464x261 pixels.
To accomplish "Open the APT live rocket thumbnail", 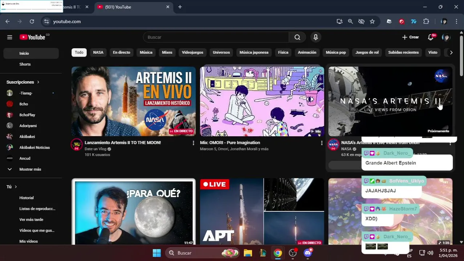I will click(262, 212).
